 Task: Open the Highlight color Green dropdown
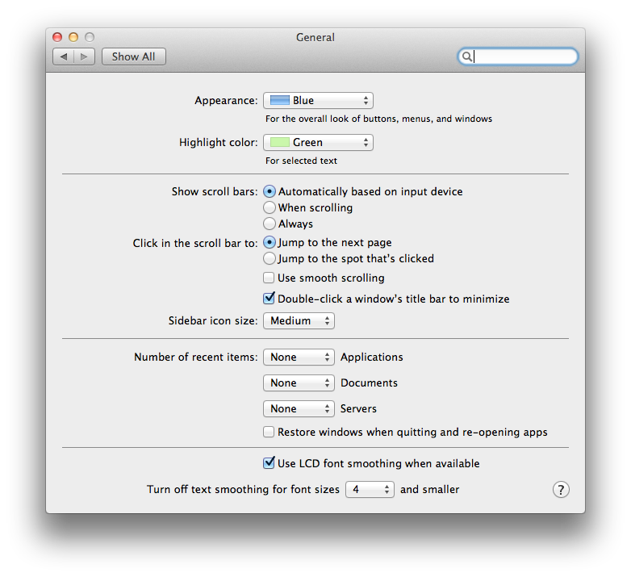318,143
